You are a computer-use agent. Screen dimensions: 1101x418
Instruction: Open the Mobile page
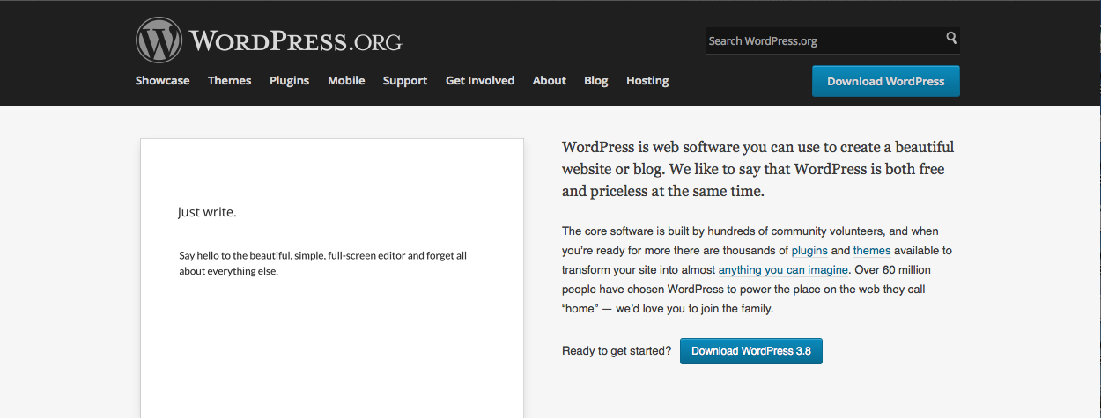[x=346, y=80]
